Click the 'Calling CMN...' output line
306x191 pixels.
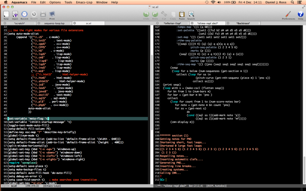[x=170, y=173]
